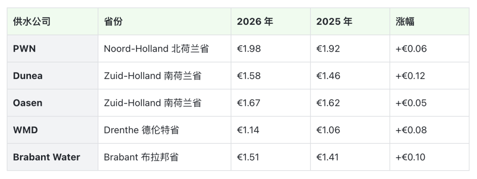Click the WMD row label
Image resolution: width=477 pixels, height=179 pixels.
point(26,130)
